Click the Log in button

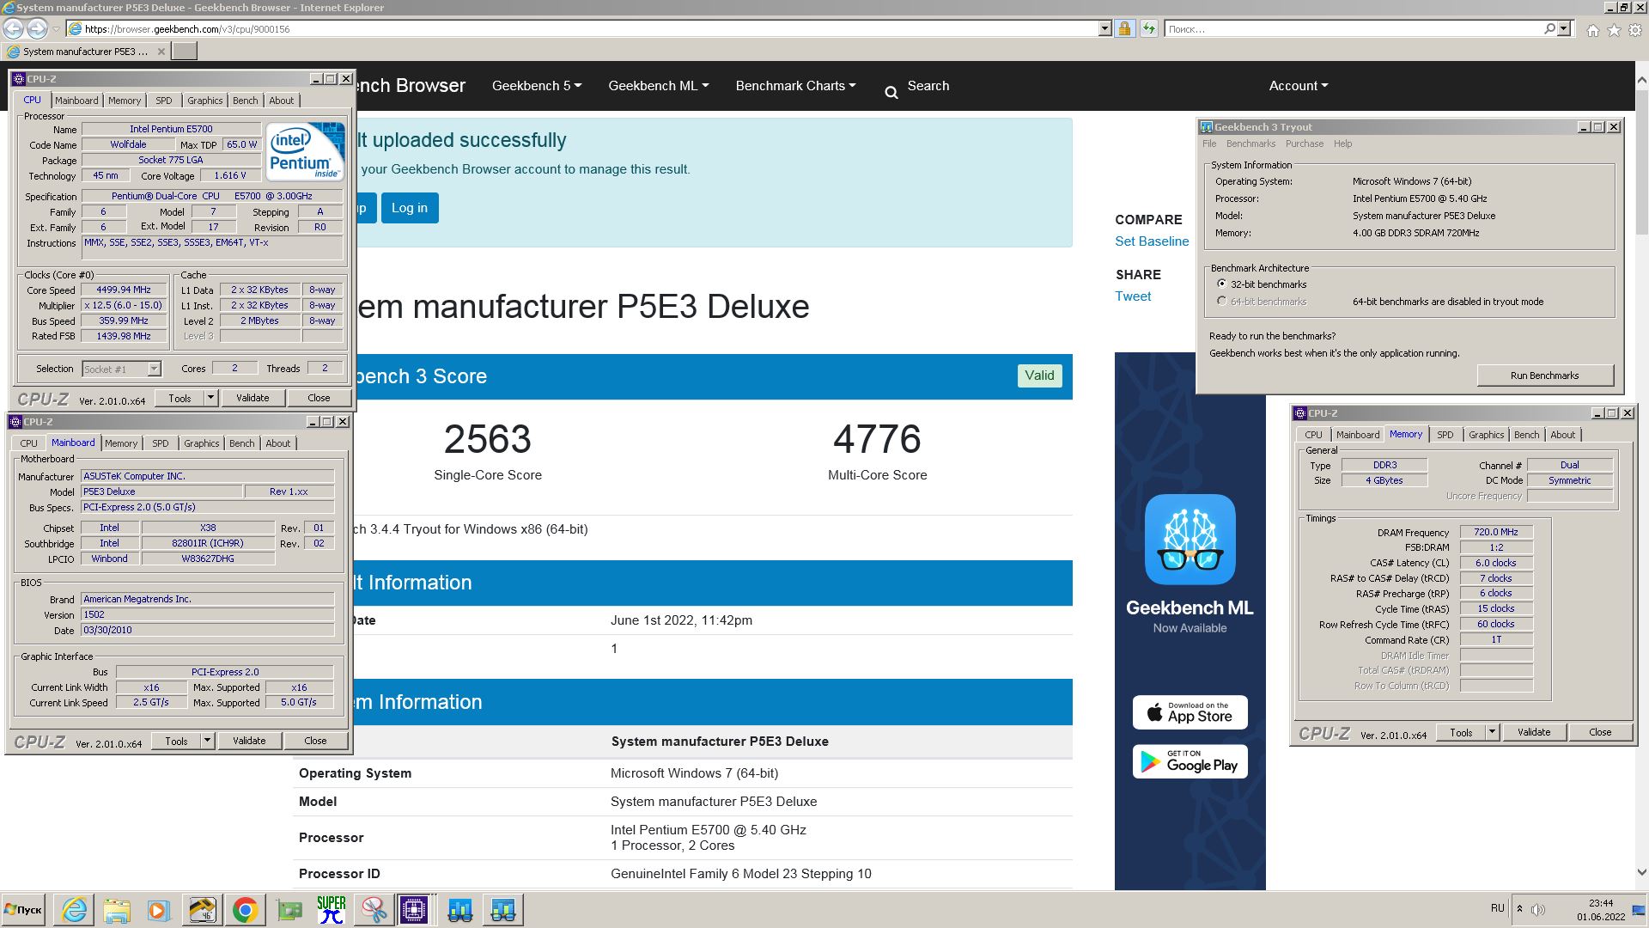[x=410, y=208]
